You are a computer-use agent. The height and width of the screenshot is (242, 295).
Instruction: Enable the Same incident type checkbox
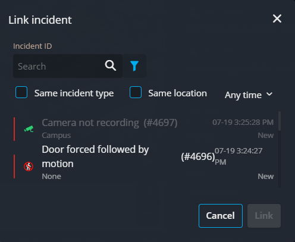[21, 92]
